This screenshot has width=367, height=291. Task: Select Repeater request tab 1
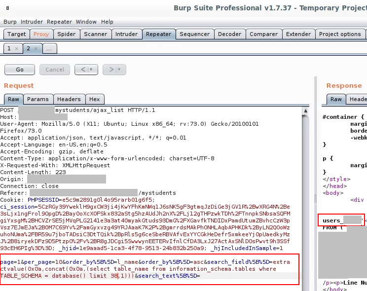[x=9, y=48]
